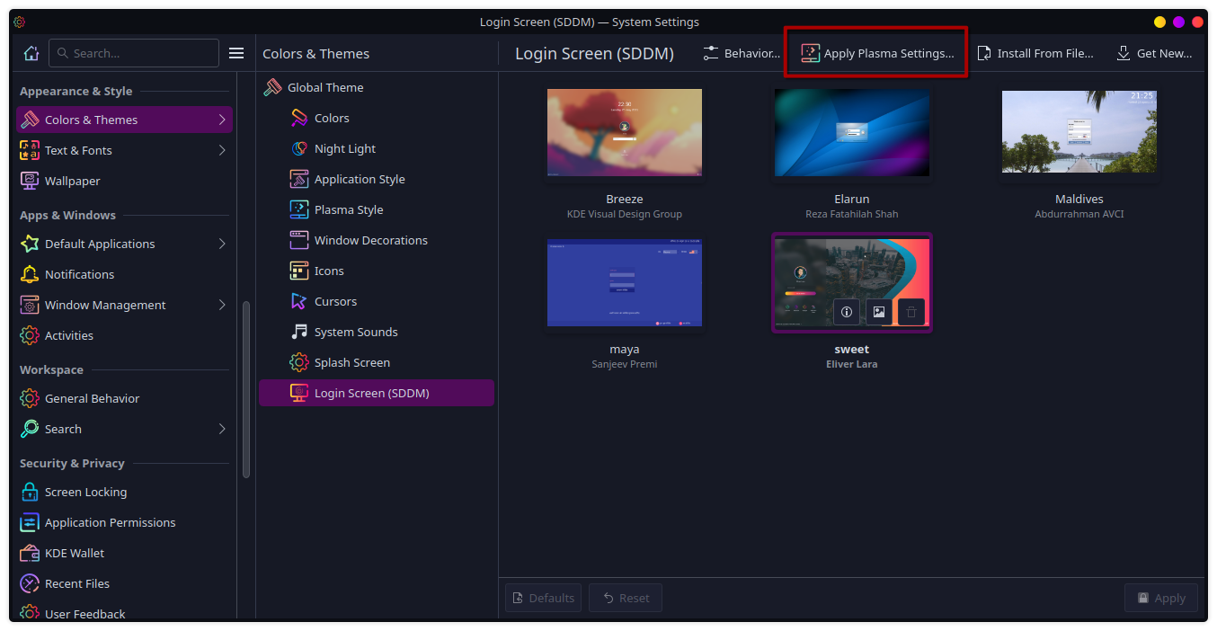Click the Screen Locking padlock icon
Screen dimensions: 1217x631
coord(30,492)
